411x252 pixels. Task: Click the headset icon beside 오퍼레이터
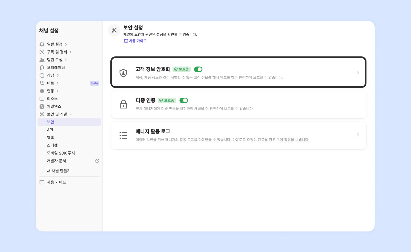click(x=42, y=68)
